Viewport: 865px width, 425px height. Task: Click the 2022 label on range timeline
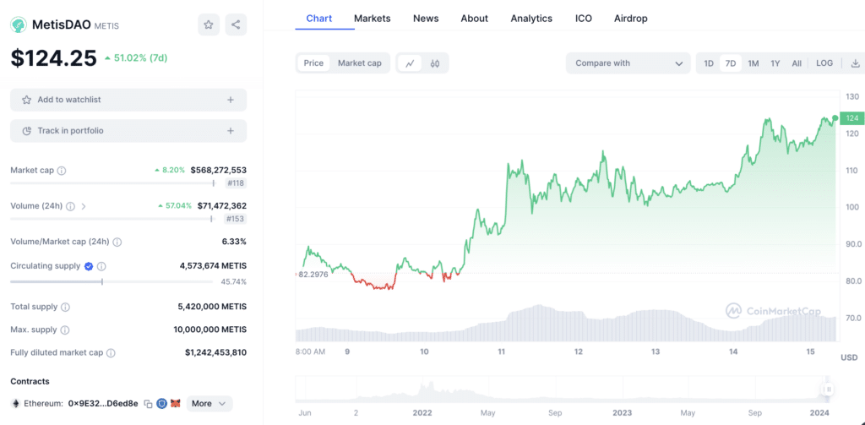click(x=422, y=413)
